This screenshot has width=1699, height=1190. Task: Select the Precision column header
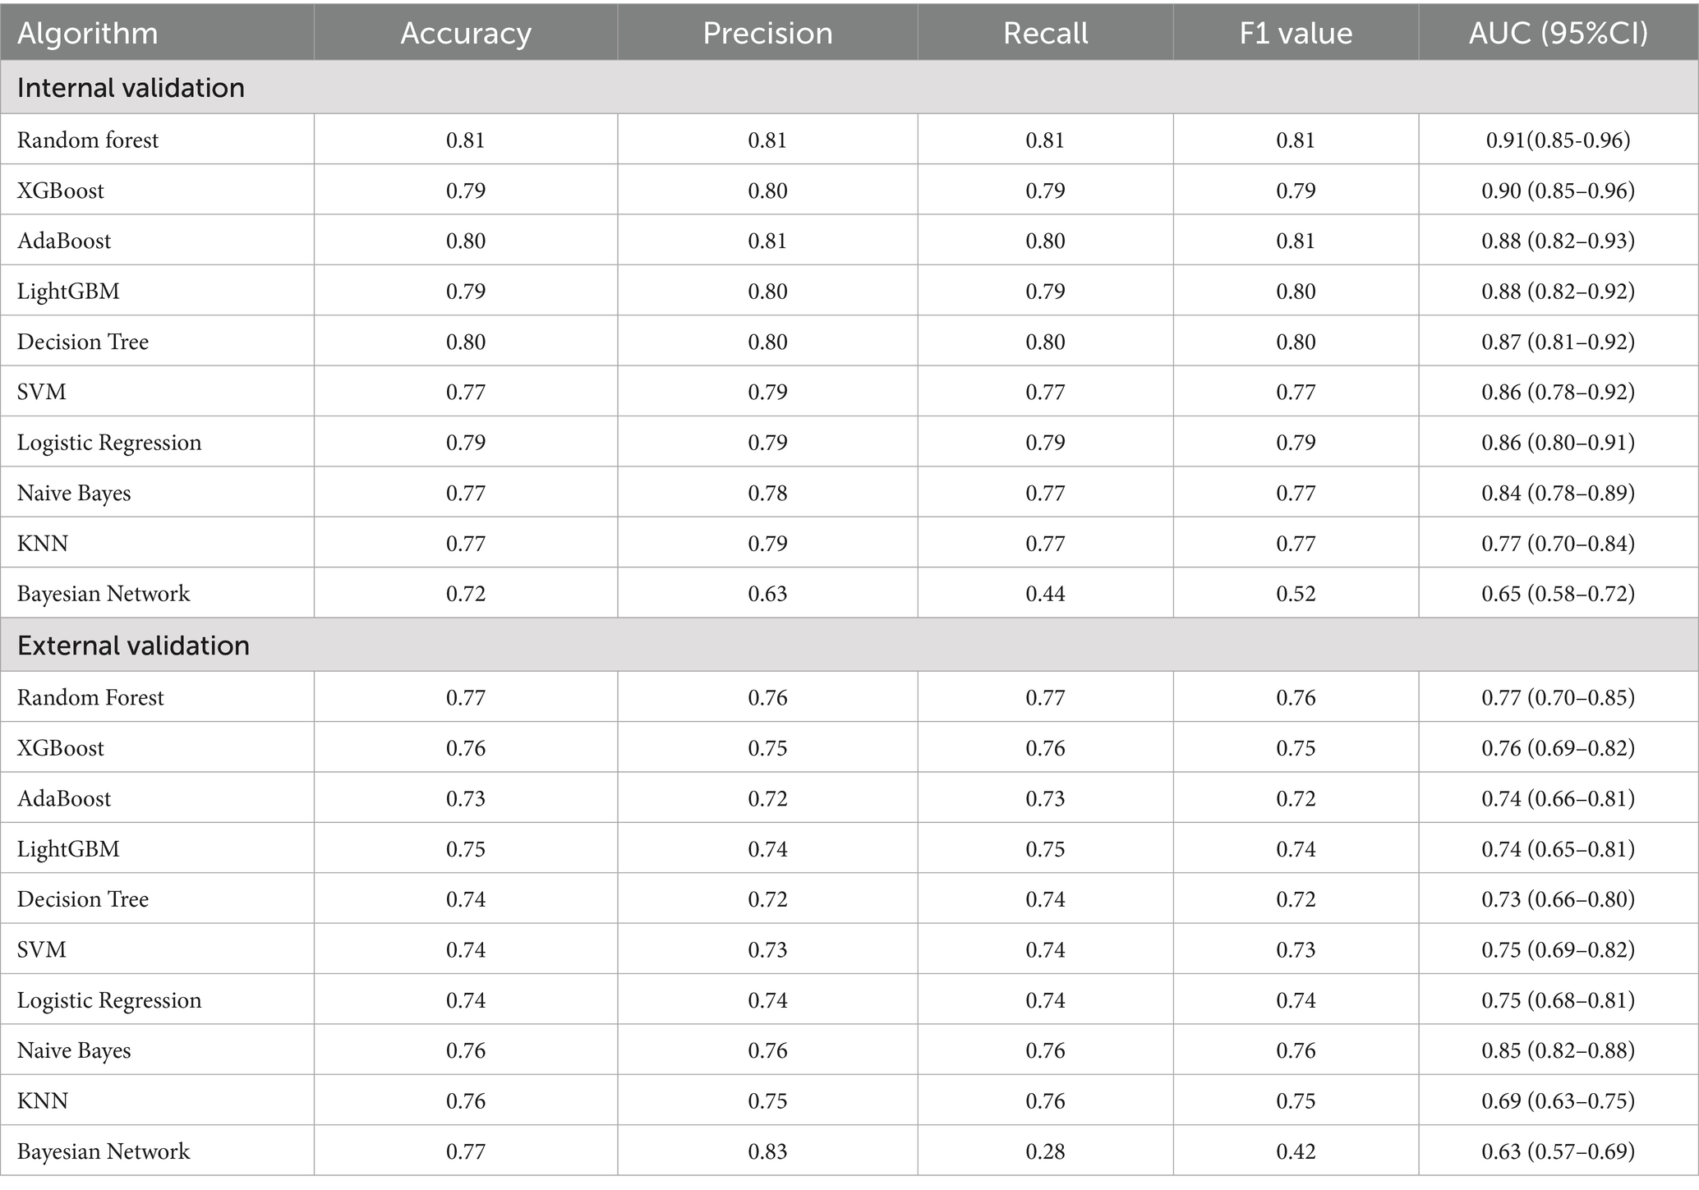767,33
